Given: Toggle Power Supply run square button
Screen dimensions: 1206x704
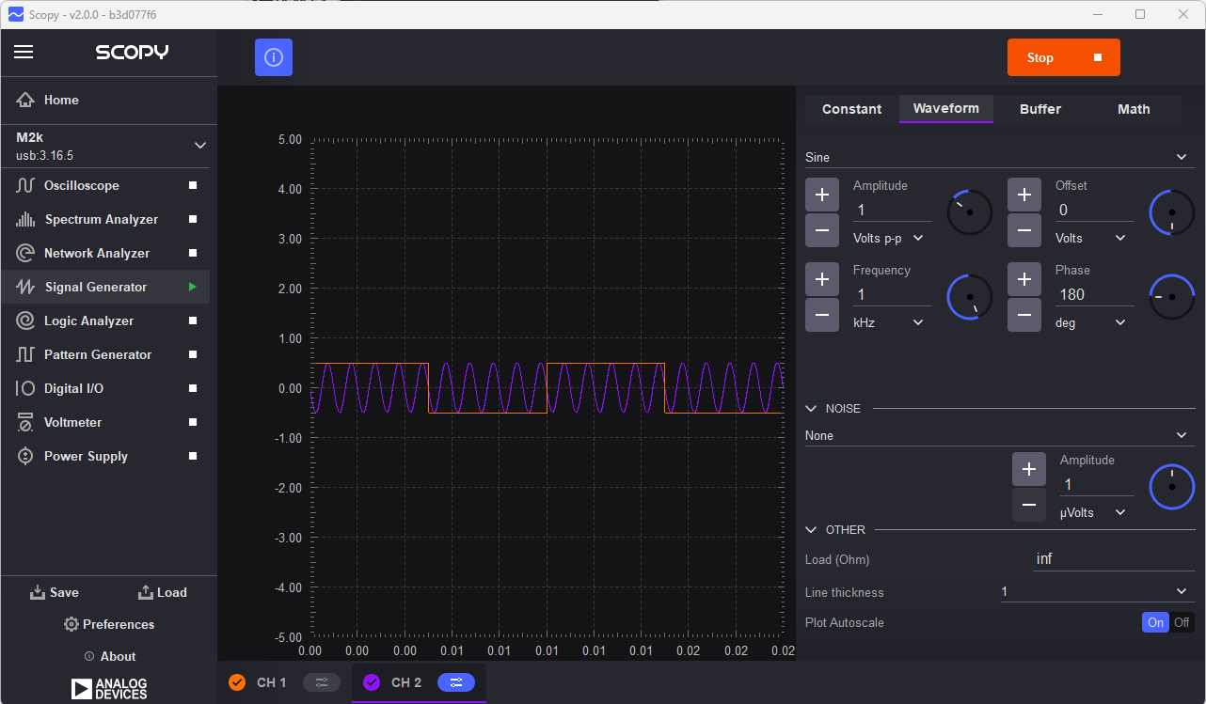Looking at the screenshot, I should pyautogui.click(x=193, y=456).
